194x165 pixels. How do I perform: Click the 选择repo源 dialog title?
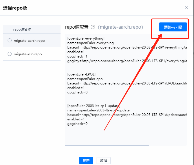point(15,8)
